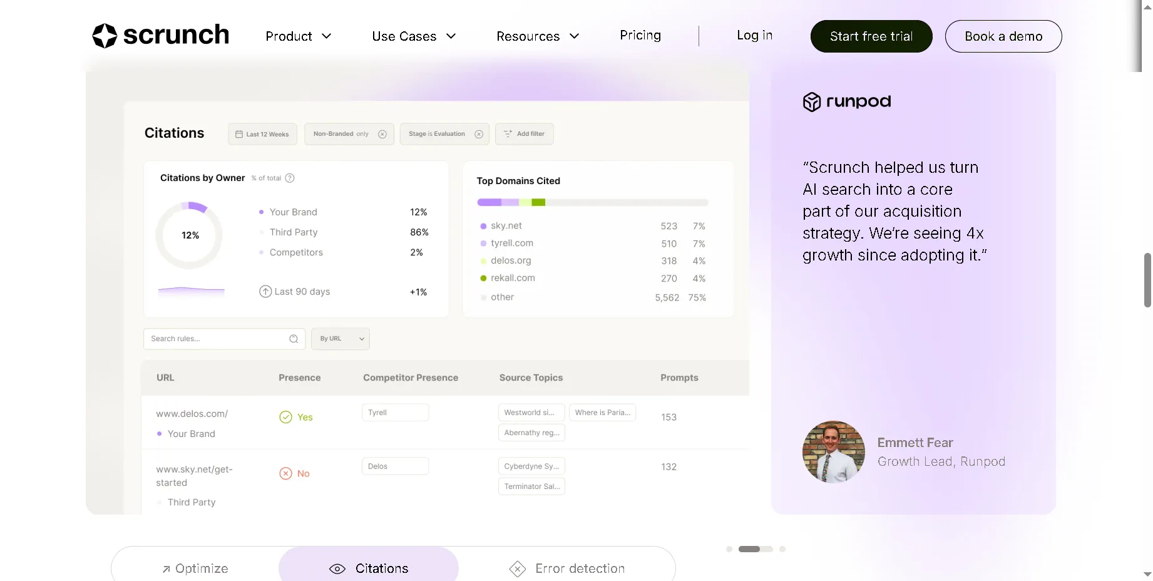This screenshot has height=581, width=1153.
Task: Click help icon beside % of total
Action: pos(290,178)
